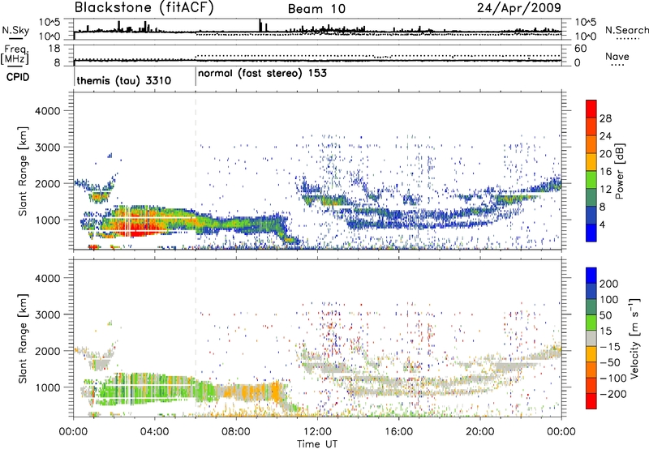Pick the yellow-orange Power segment between 16 and 20
Screen dimensions: 649x449
(591, 162)
